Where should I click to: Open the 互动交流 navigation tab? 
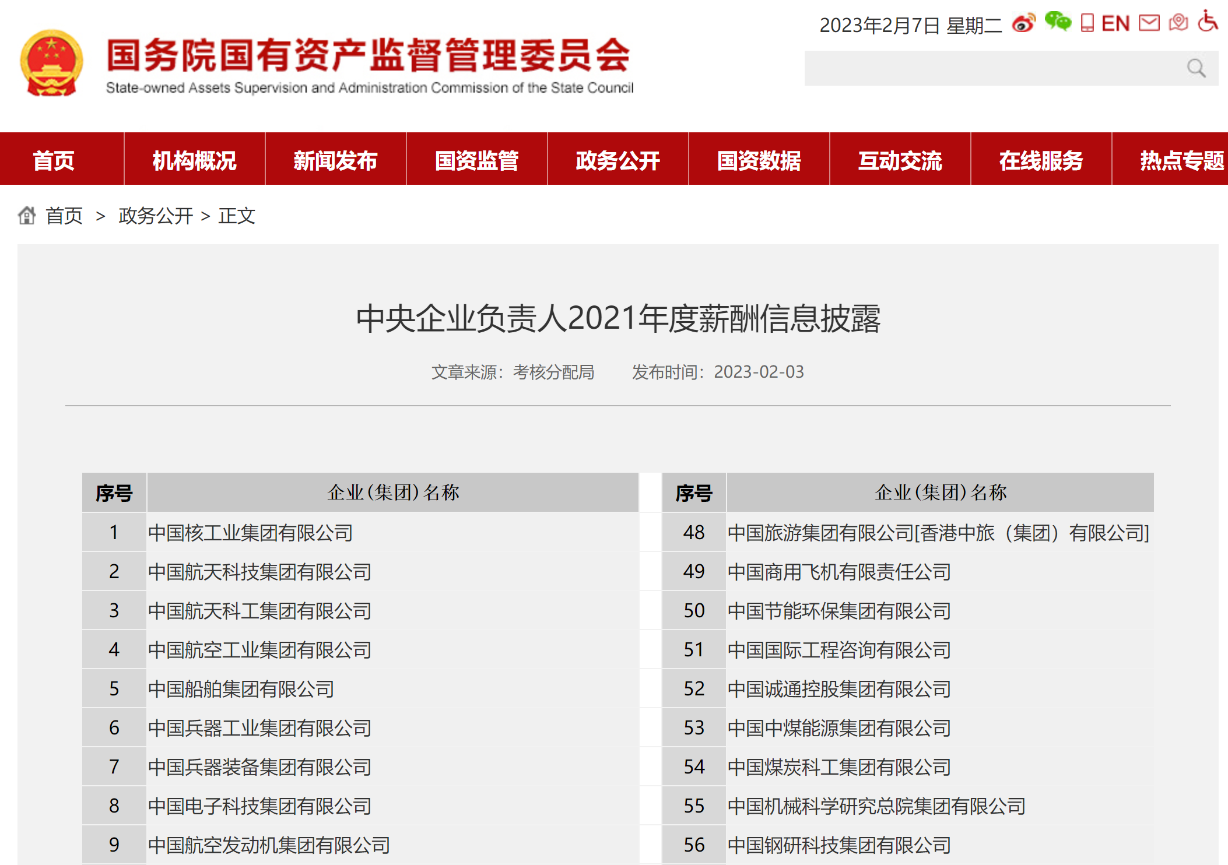click(x=900, y=160)
